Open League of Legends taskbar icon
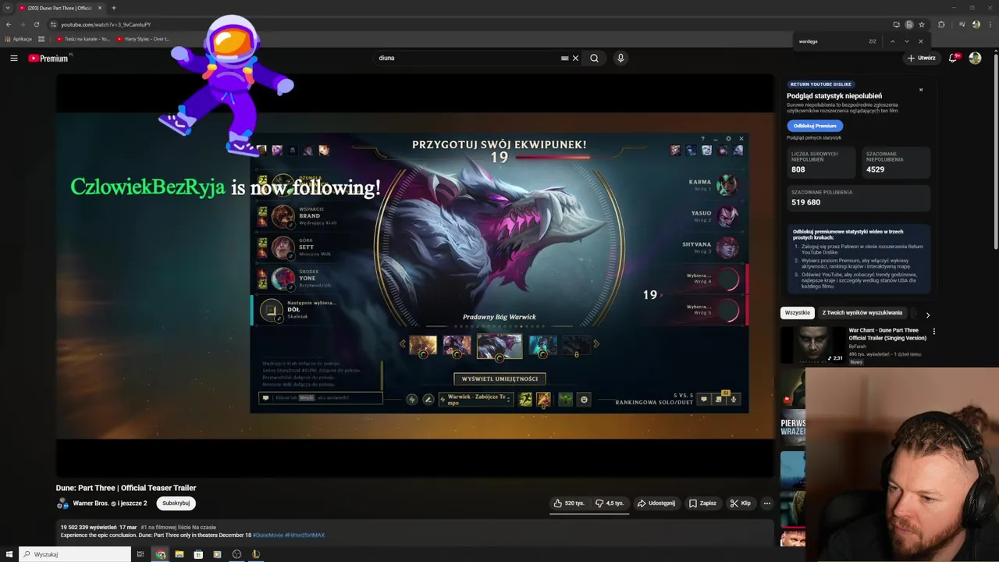The width and height of the screenshot is (999, 562). [255, 554]
